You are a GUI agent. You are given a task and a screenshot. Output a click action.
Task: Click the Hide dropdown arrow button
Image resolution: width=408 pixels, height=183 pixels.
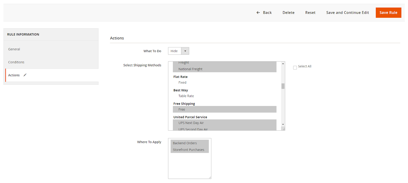[x=185, y=51]
